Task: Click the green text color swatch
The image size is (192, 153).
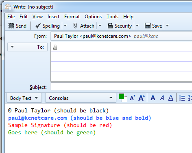Action: [x=121, y=96]
